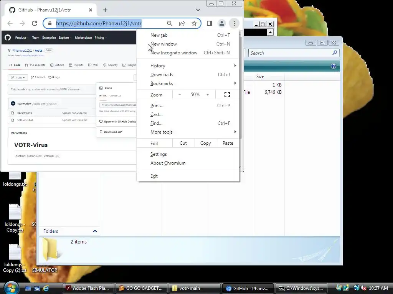Open a new tab with plus button
The image size is (393, 294).
tap(105, 10)
